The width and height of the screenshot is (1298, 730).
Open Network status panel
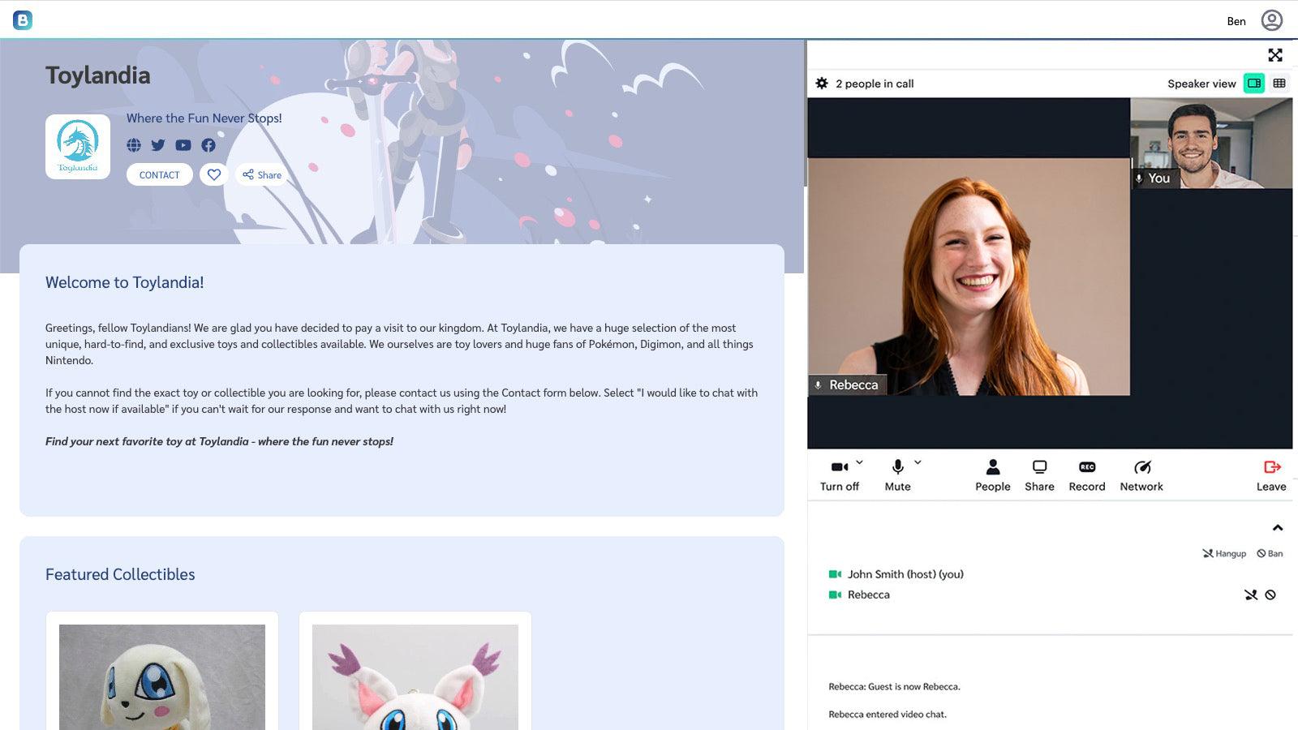1141,475
